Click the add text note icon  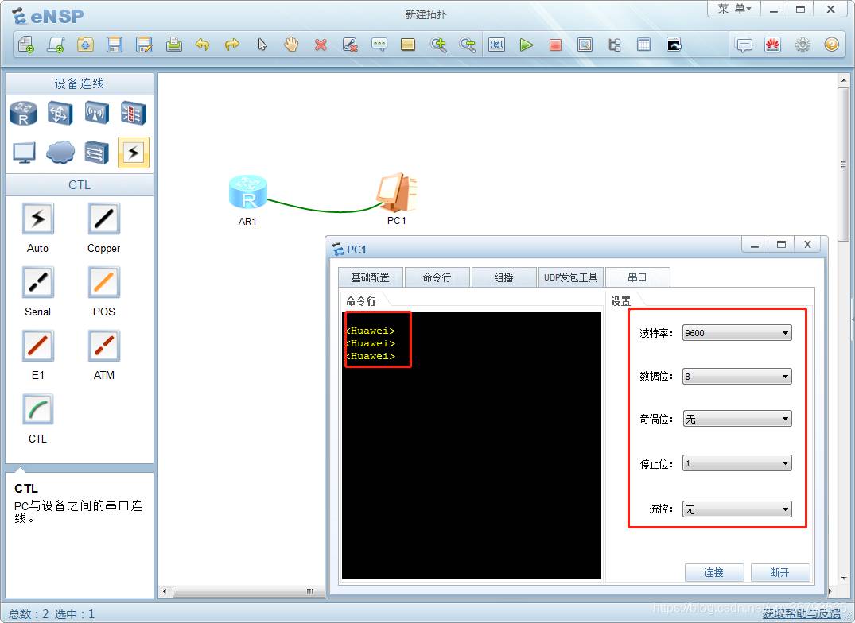click(379, 44)
